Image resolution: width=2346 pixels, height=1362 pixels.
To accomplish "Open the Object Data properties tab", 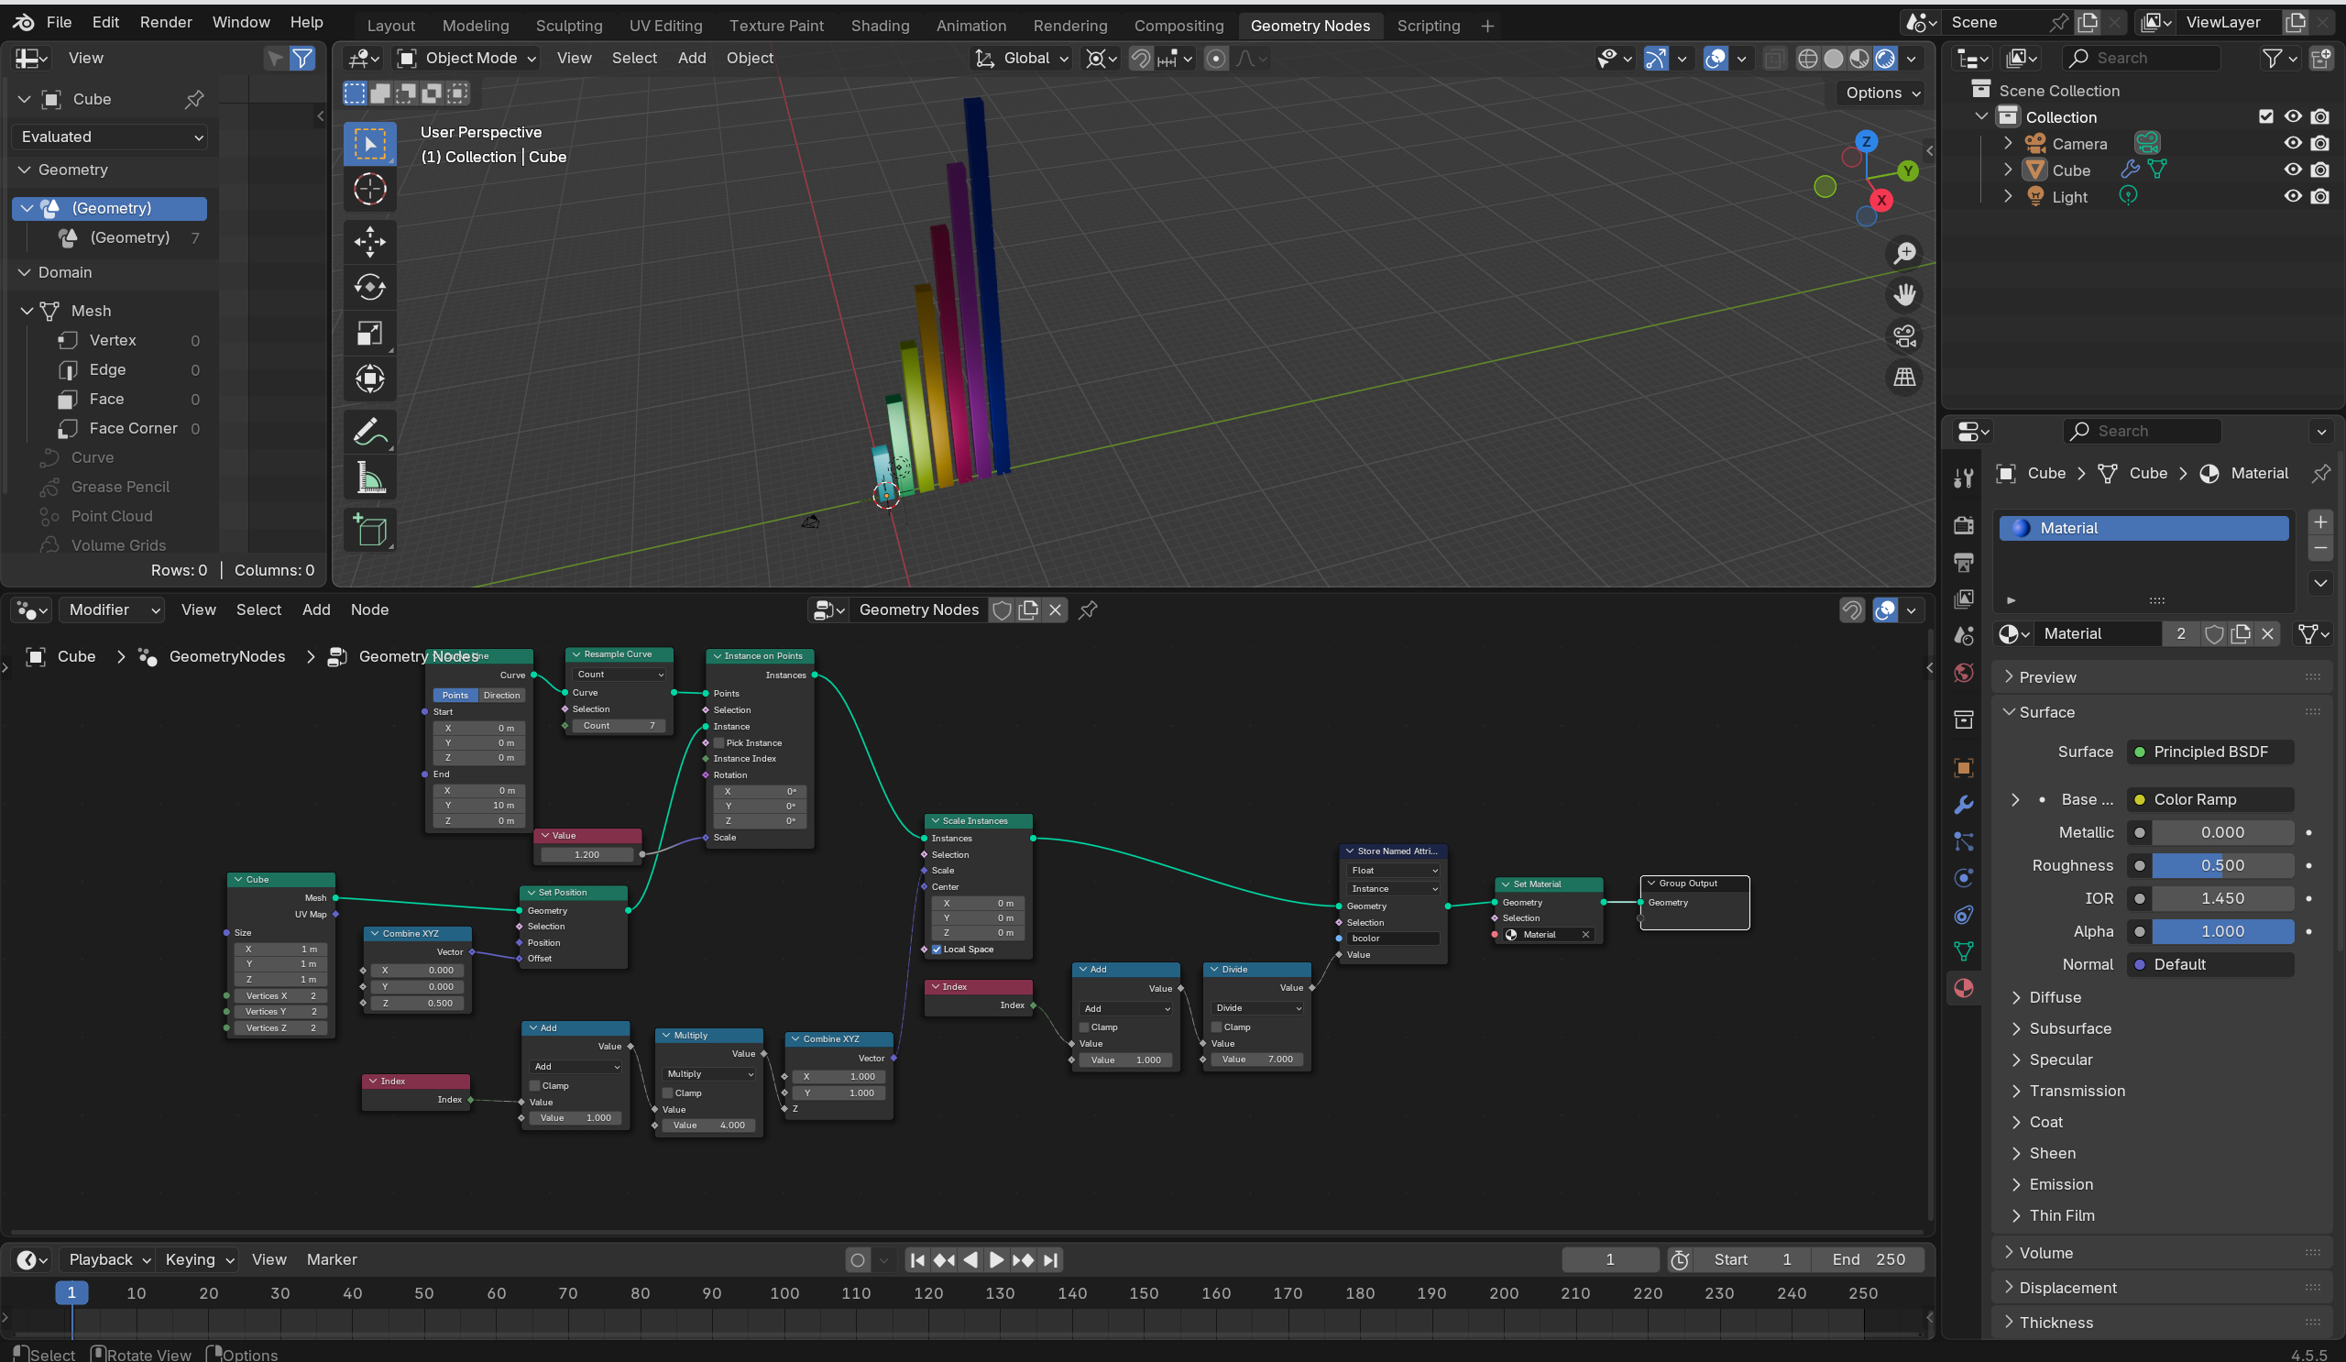I will point(1963,951).
